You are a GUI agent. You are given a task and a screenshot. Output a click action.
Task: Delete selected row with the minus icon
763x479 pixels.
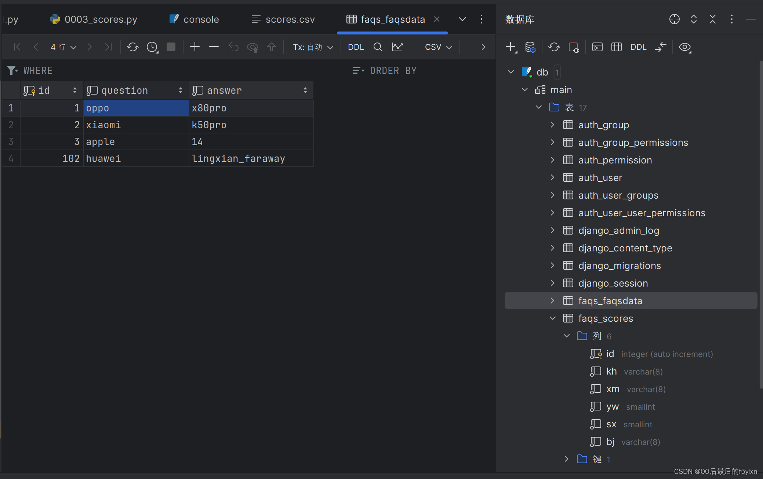coord(214,47)
